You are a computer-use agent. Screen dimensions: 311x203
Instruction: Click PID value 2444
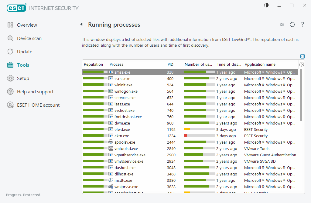171,142
